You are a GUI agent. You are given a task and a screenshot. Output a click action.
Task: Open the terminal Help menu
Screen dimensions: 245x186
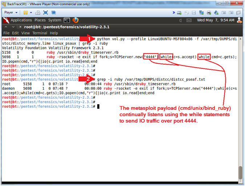pyautogui.click(x=54, y=33)
